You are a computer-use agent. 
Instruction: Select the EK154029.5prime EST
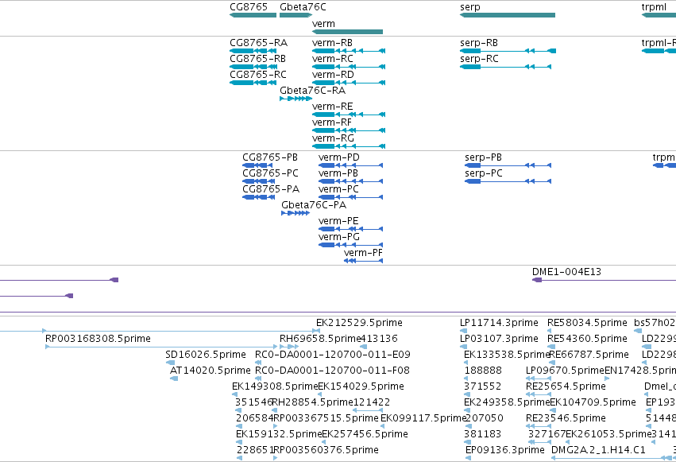click(321, 394)
